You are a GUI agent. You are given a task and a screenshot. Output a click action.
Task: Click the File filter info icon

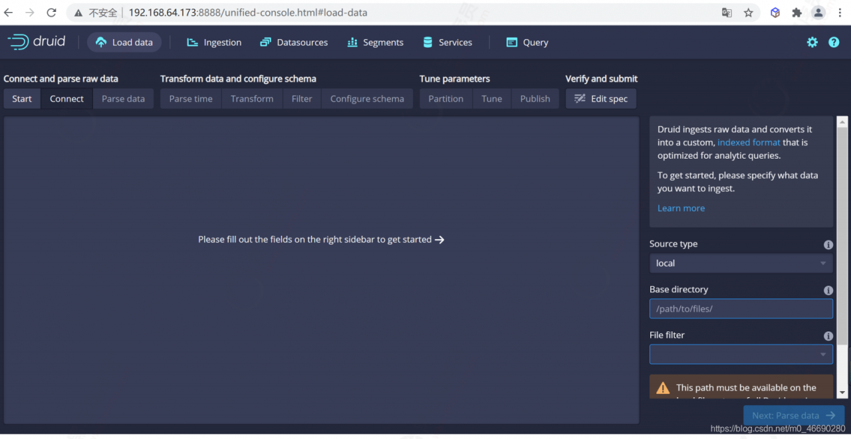pyautogui.click(x=828, y=336)
